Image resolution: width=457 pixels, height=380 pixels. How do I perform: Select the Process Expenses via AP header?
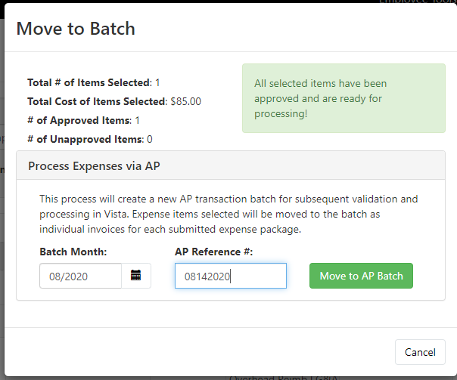click(231, 165)
